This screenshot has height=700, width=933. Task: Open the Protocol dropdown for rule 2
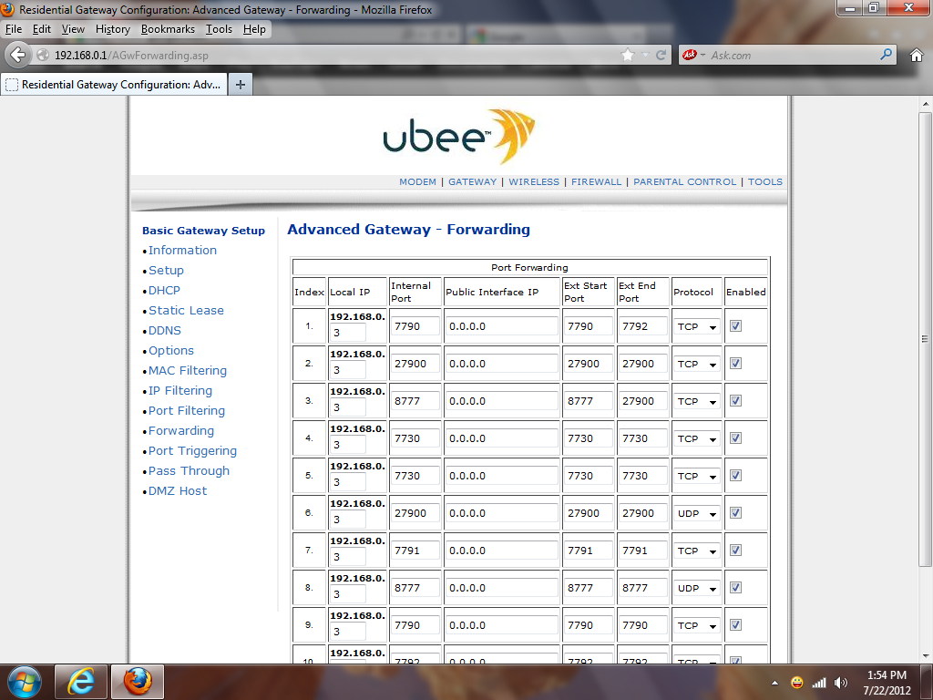(x=697, y=364)
